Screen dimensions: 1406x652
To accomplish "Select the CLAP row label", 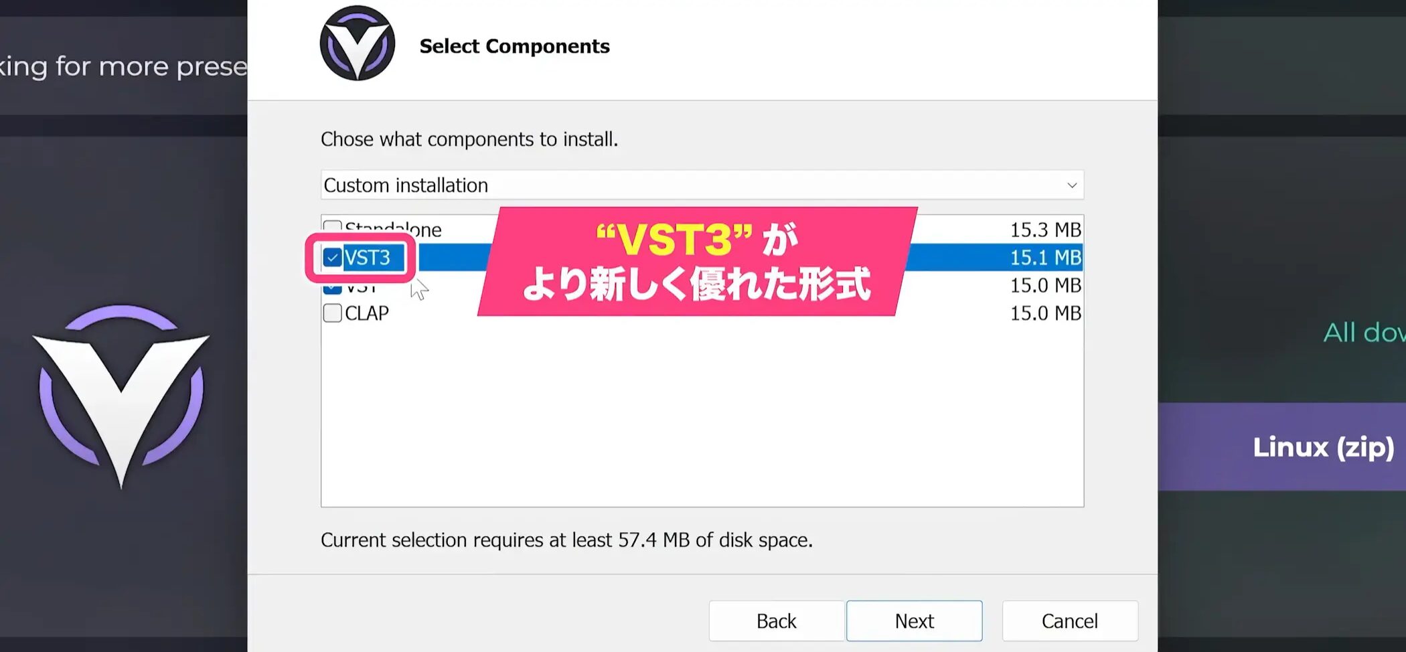I will tap(367, 313).
